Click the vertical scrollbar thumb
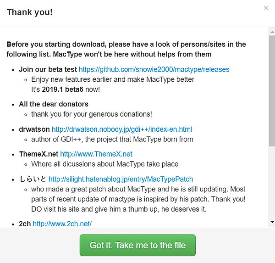Screen dimensions: 275x263 pos(272,91)
